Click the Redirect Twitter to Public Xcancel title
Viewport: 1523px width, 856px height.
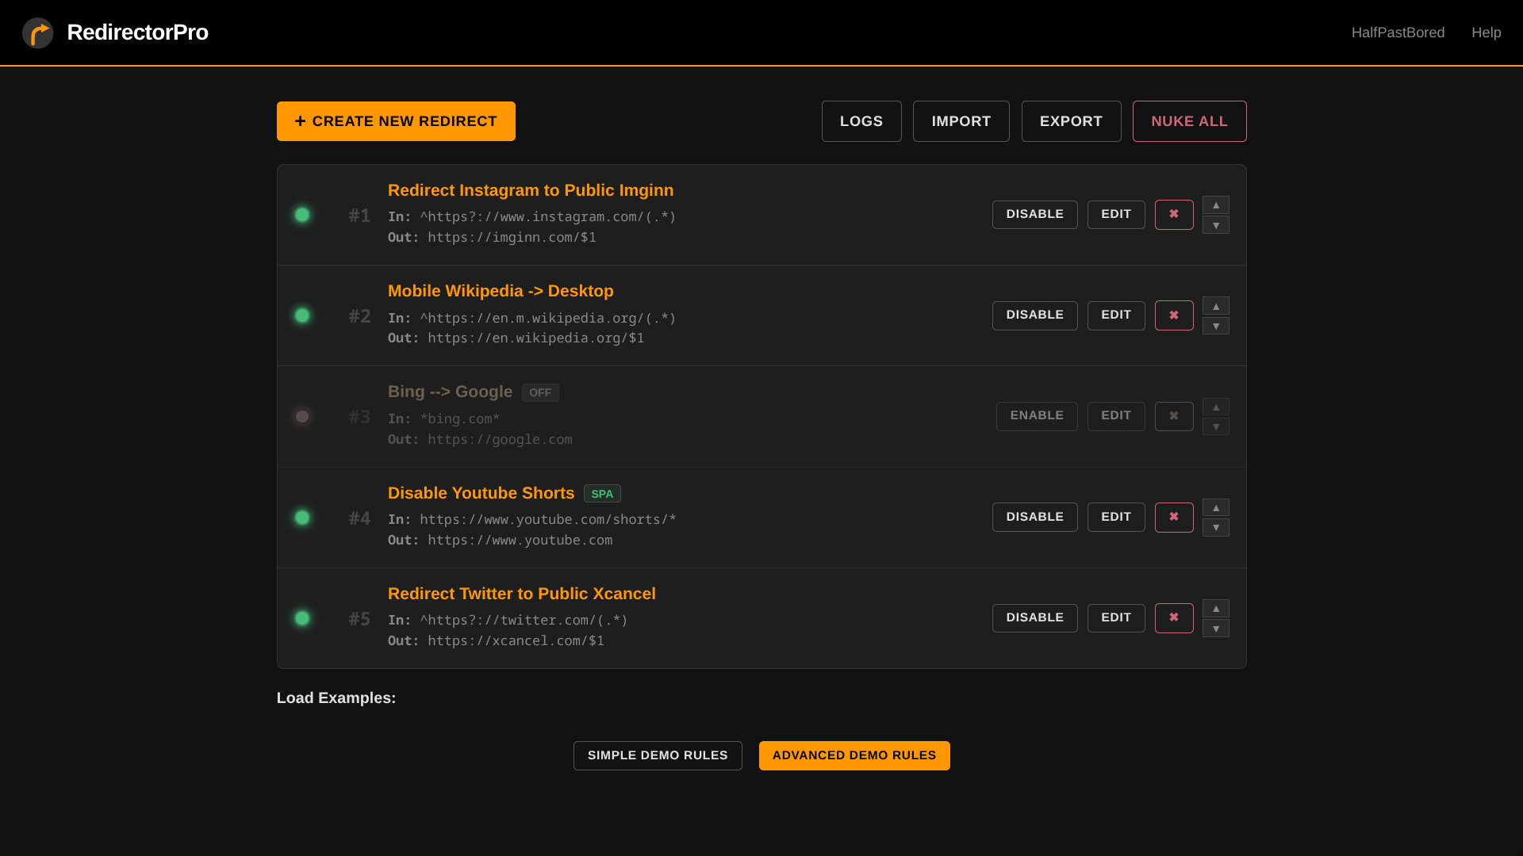[521, 594]
